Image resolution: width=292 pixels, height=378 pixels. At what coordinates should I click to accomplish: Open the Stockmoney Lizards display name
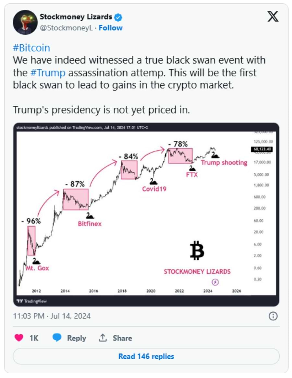point(76,17)
